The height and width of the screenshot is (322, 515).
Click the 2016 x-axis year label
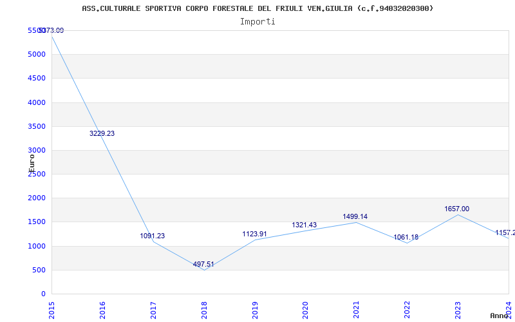pos(102,310)
